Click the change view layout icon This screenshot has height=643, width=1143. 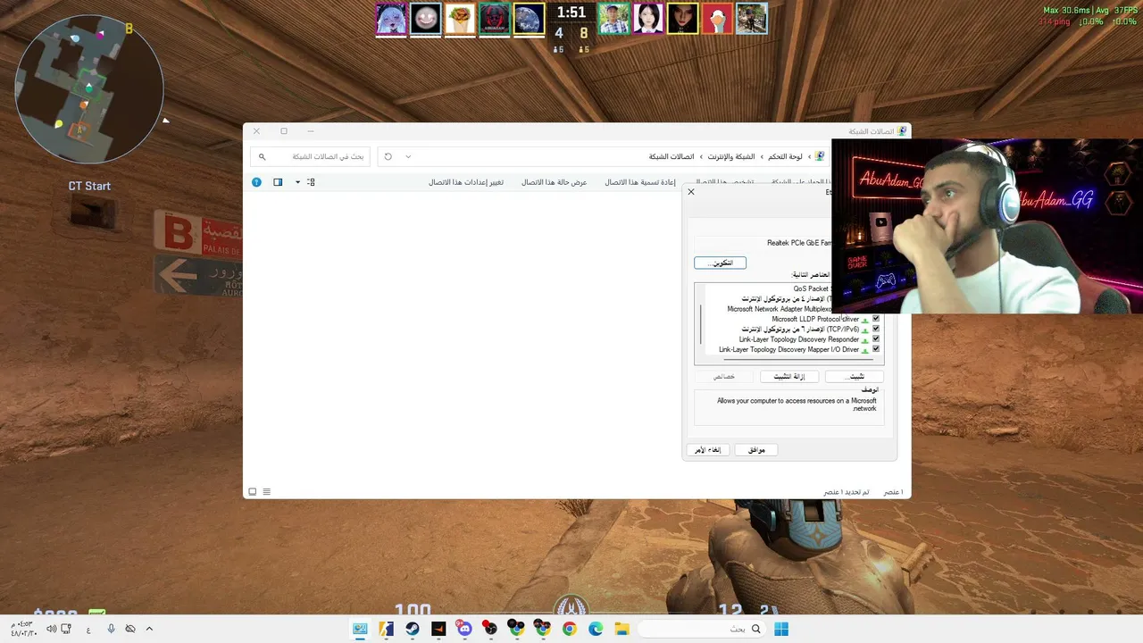click(x=311, y=182)
